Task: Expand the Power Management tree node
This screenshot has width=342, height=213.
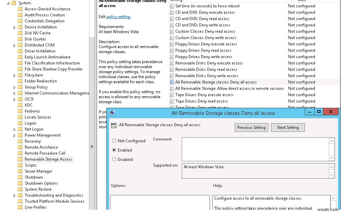Action: click(14, 135)
